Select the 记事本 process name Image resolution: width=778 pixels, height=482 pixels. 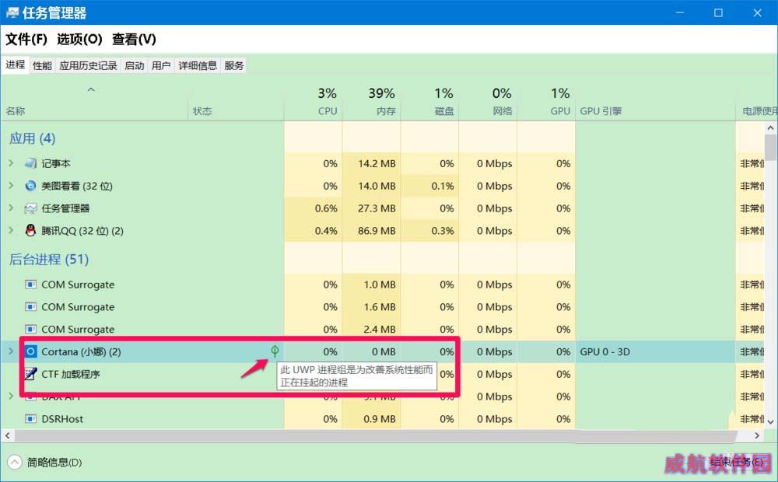55,163
